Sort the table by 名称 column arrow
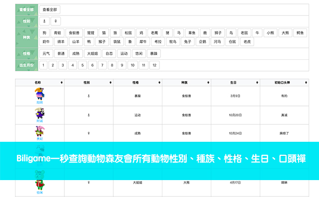Screen dimensions: 319x197 point(61,83)
